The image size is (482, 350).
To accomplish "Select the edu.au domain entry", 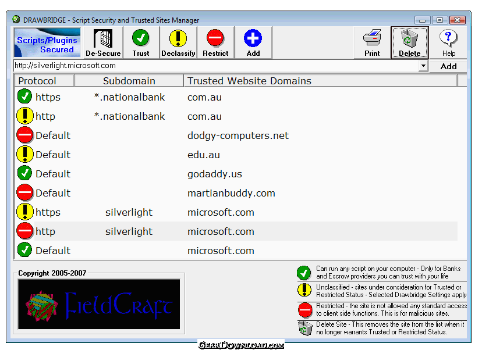I will point(204,155).
